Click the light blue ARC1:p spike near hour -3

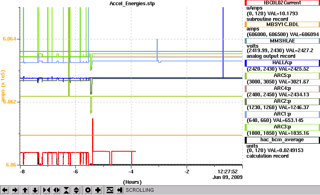point(157,50)
